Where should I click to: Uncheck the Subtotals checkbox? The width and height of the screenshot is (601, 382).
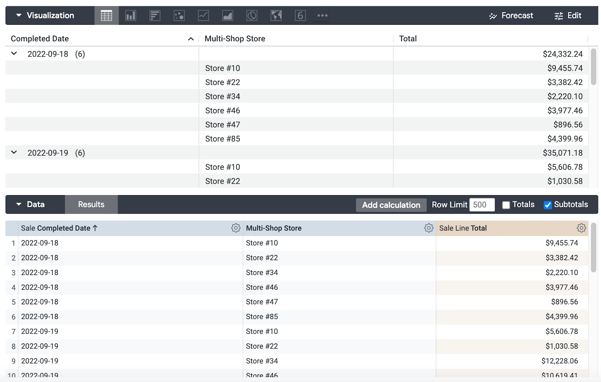pyautogui.click(x=548, y=205)
